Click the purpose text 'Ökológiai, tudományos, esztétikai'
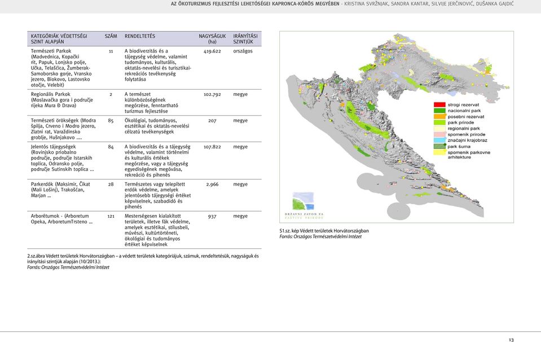 coord(157,126)
